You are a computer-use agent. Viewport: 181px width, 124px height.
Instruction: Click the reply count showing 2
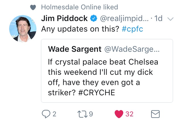pyautogui.click(x=54, y=114)
